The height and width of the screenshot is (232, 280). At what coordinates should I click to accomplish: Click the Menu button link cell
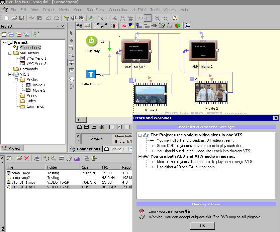pos(122,136)
